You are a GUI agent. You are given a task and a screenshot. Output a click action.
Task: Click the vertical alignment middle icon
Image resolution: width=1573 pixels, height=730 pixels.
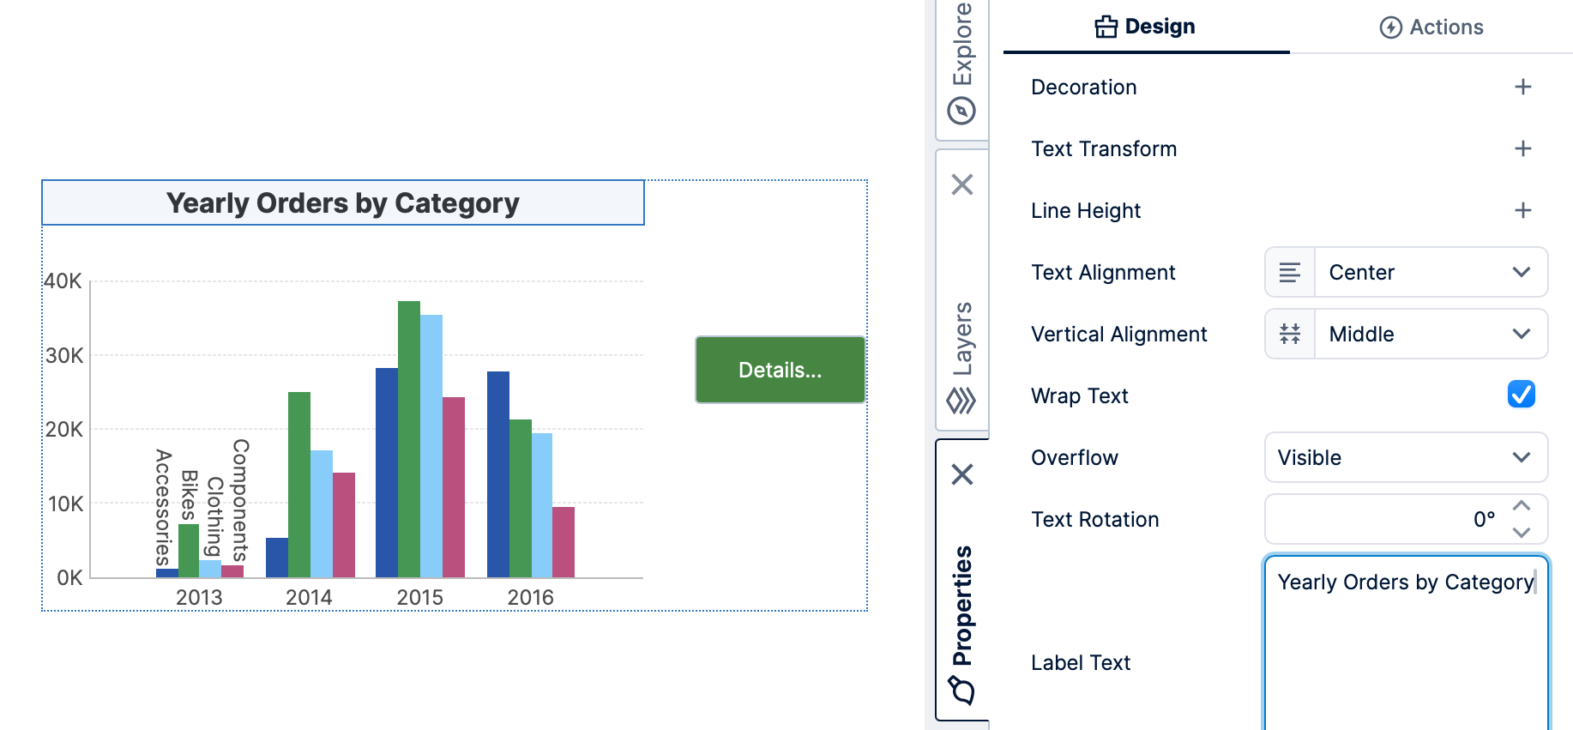(1289, 335)
